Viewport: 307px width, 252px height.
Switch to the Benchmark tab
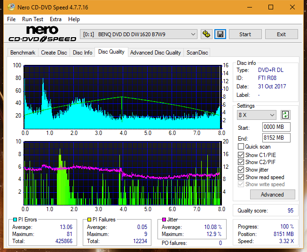point(23,53)
